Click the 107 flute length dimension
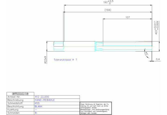The height and width of the screenshot is (115, 167). pos(128,17)
